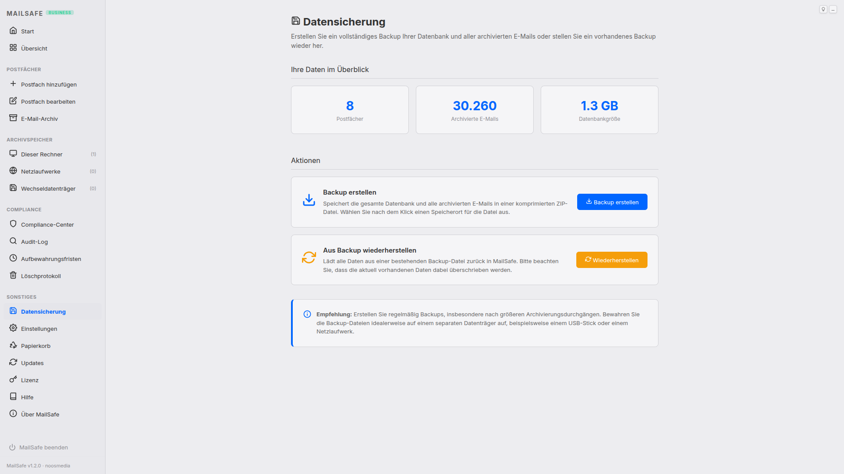This screenshot has height=474, width=844.
Task: Open Einstellungen from the sidebar
Action: [x=39, y=329]
